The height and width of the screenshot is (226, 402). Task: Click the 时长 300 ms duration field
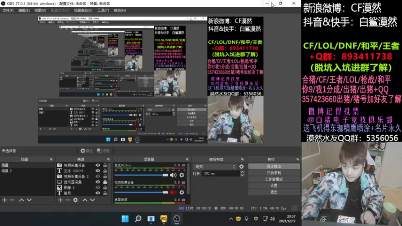[221, 173]
